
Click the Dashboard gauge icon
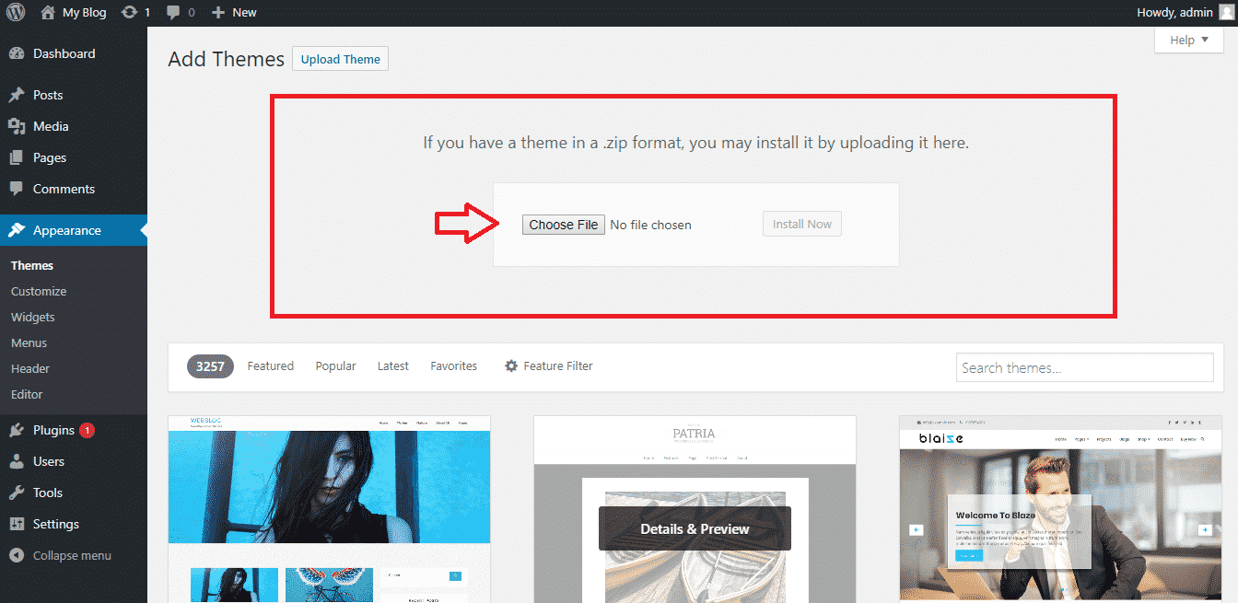17,53
